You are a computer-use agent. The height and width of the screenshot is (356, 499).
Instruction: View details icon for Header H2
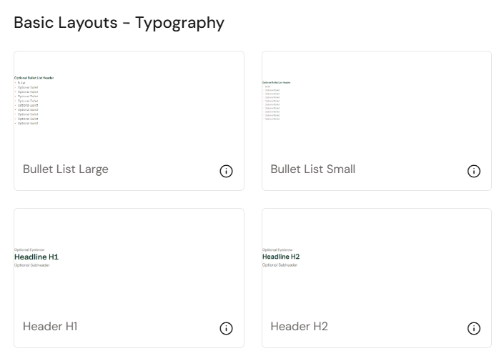(473, 328)
